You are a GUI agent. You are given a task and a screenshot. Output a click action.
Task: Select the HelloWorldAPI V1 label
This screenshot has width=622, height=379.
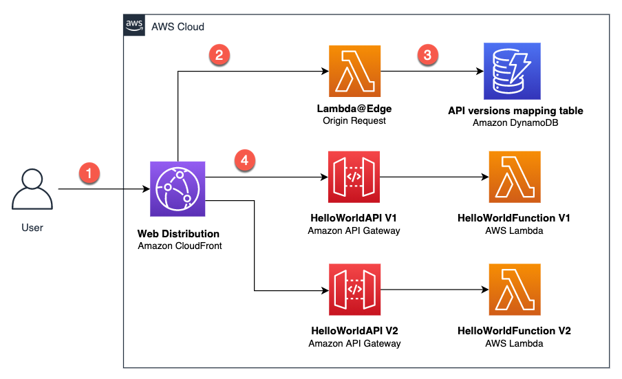[x=354, y=217]
